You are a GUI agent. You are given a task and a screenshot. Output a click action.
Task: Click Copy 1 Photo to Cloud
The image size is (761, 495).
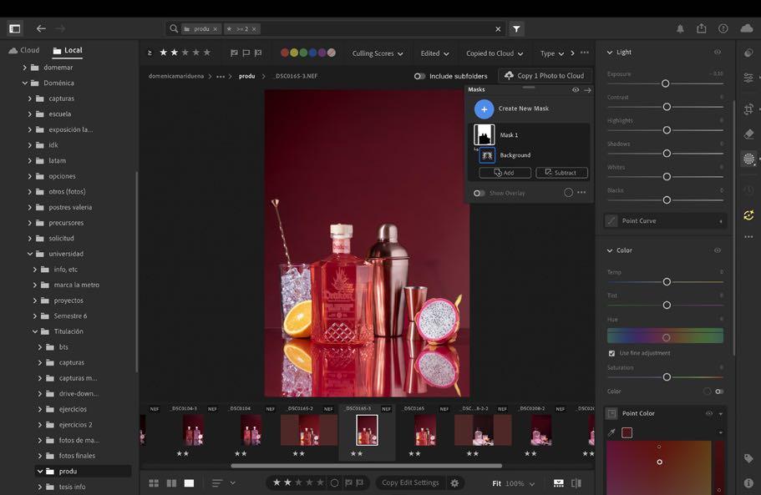point(544,76)
